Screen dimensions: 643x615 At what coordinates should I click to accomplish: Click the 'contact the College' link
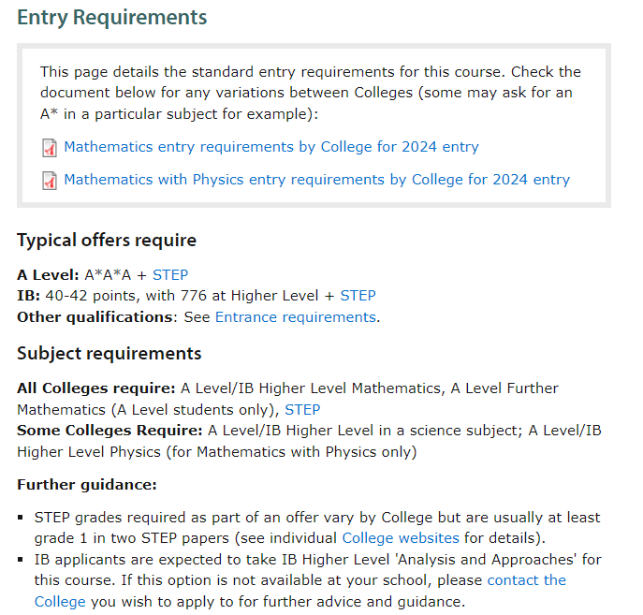tap(526, 580)
